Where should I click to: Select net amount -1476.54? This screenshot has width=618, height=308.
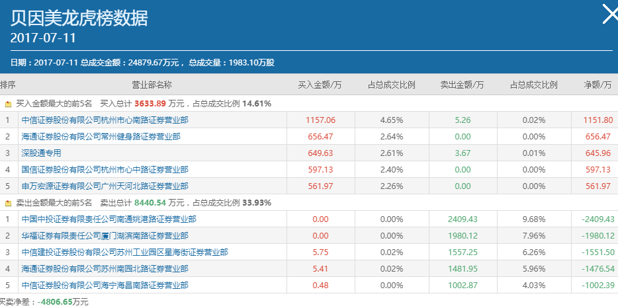click(598, 269)
